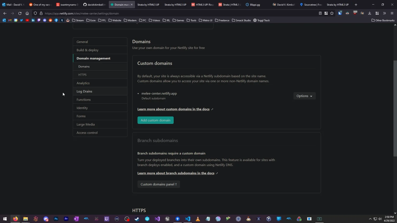397x223 pixels.
Task: Select the Forms settings section
Action: point(81,116)
